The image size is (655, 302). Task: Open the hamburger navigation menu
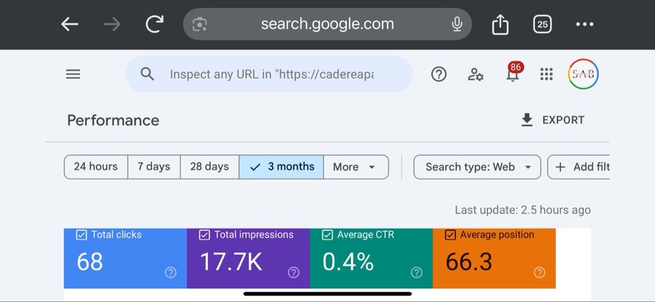73,75
